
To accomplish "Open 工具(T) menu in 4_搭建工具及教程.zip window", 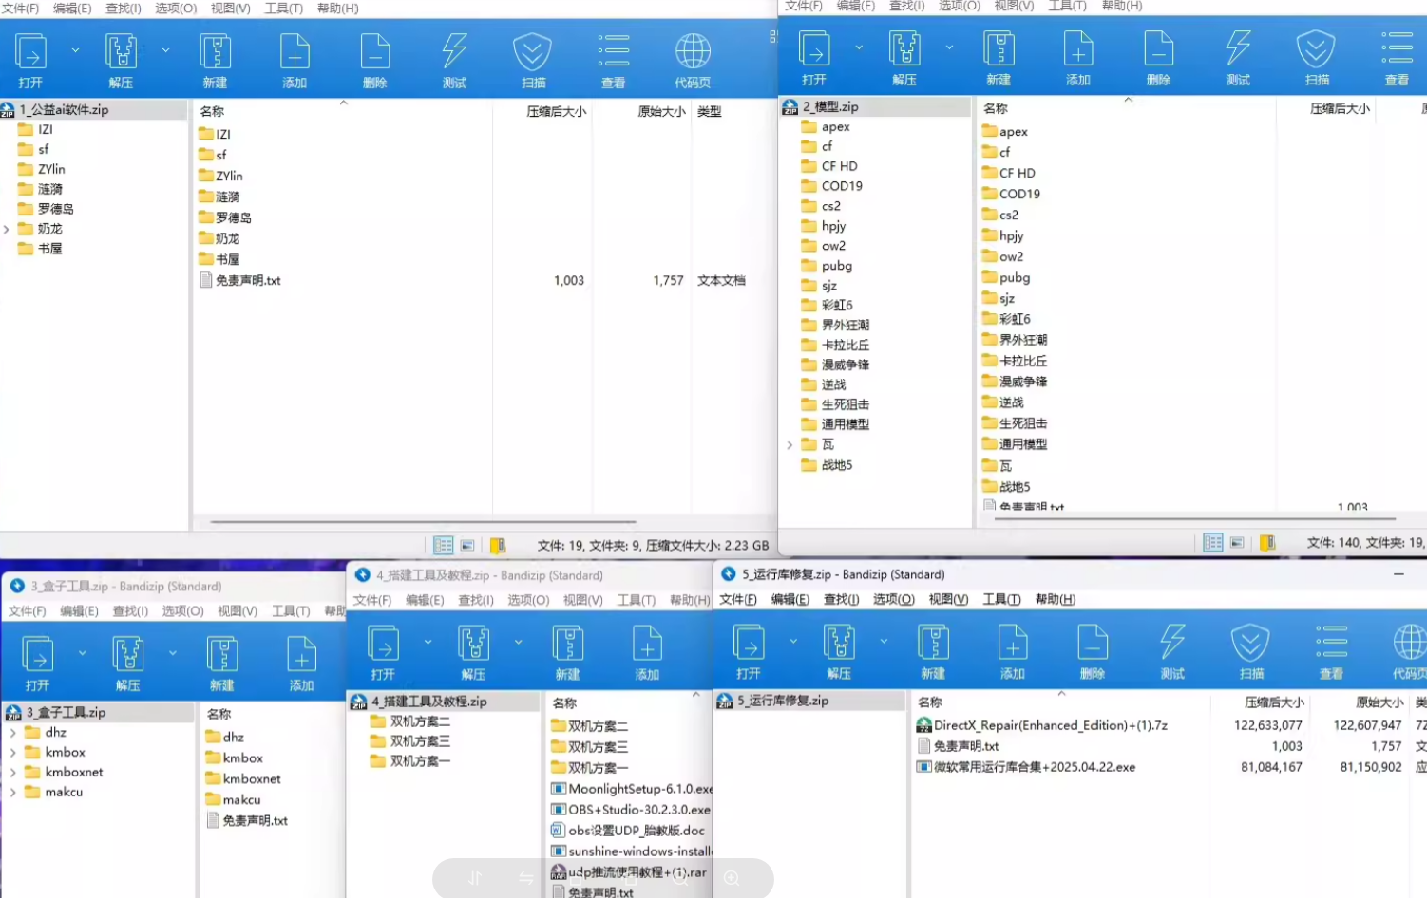I will tap(636, 600).
